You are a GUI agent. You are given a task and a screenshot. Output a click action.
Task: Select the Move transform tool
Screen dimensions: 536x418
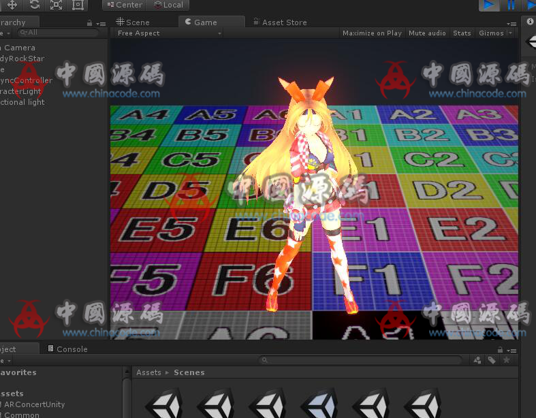click(12, 5)
